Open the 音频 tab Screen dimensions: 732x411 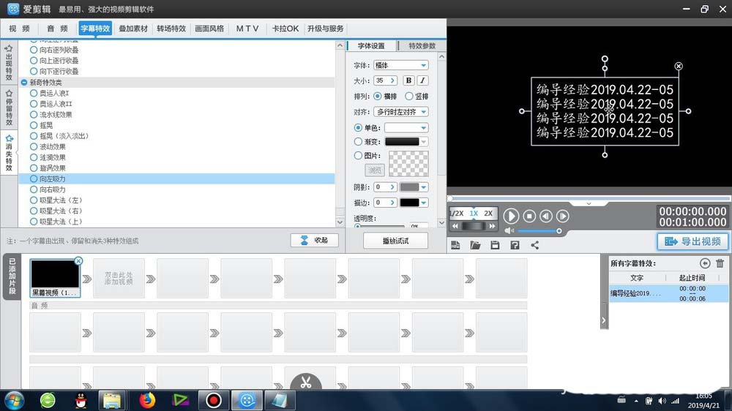(x=57, y=29)
